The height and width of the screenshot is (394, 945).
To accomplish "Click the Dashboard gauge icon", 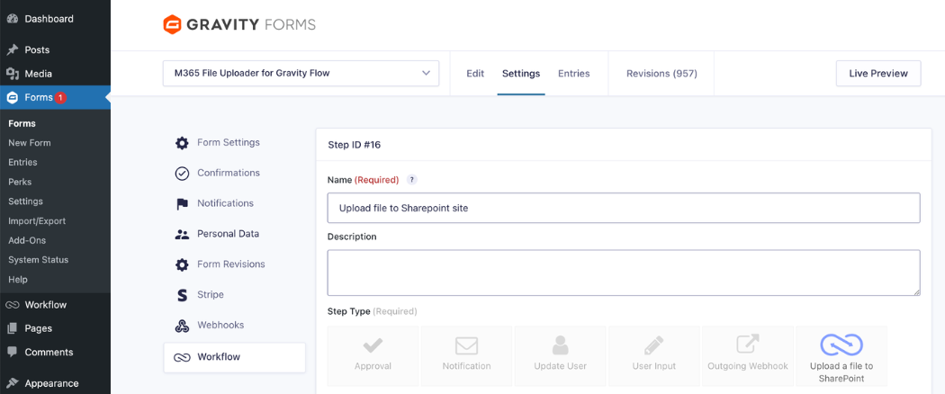I will (x=13, y=19).
